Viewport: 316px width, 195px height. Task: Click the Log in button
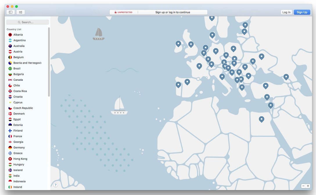[x=286, y=12]
